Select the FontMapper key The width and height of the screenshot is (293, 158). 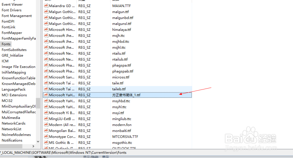(12, 33)
